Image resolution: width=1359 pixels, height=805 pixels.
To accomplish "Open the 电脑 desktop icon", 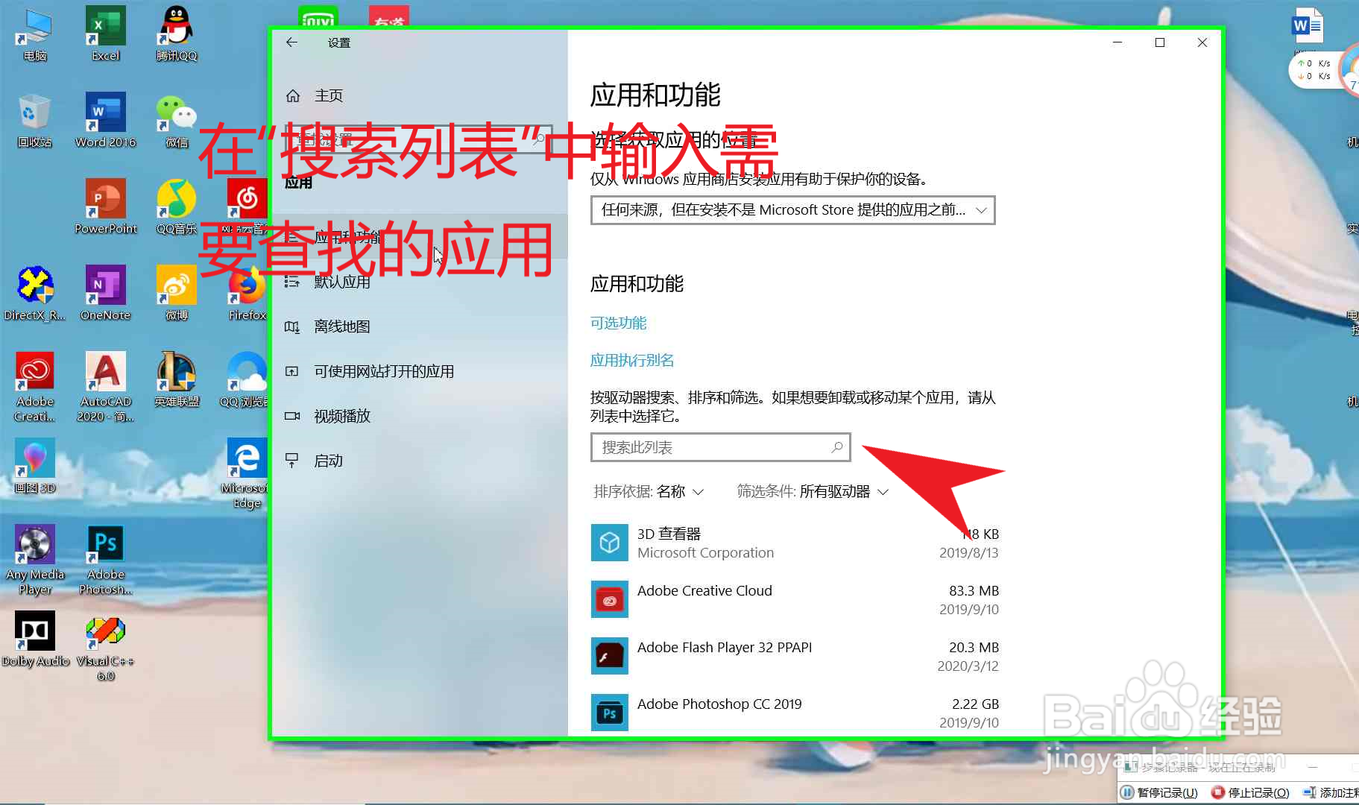I will pos(35,34).
